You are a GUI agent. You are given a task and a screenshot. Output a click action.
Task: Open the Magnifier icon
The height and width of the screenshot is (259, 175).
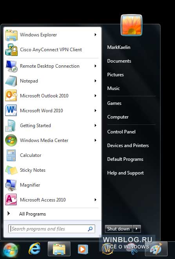click(x=11, y=185)
